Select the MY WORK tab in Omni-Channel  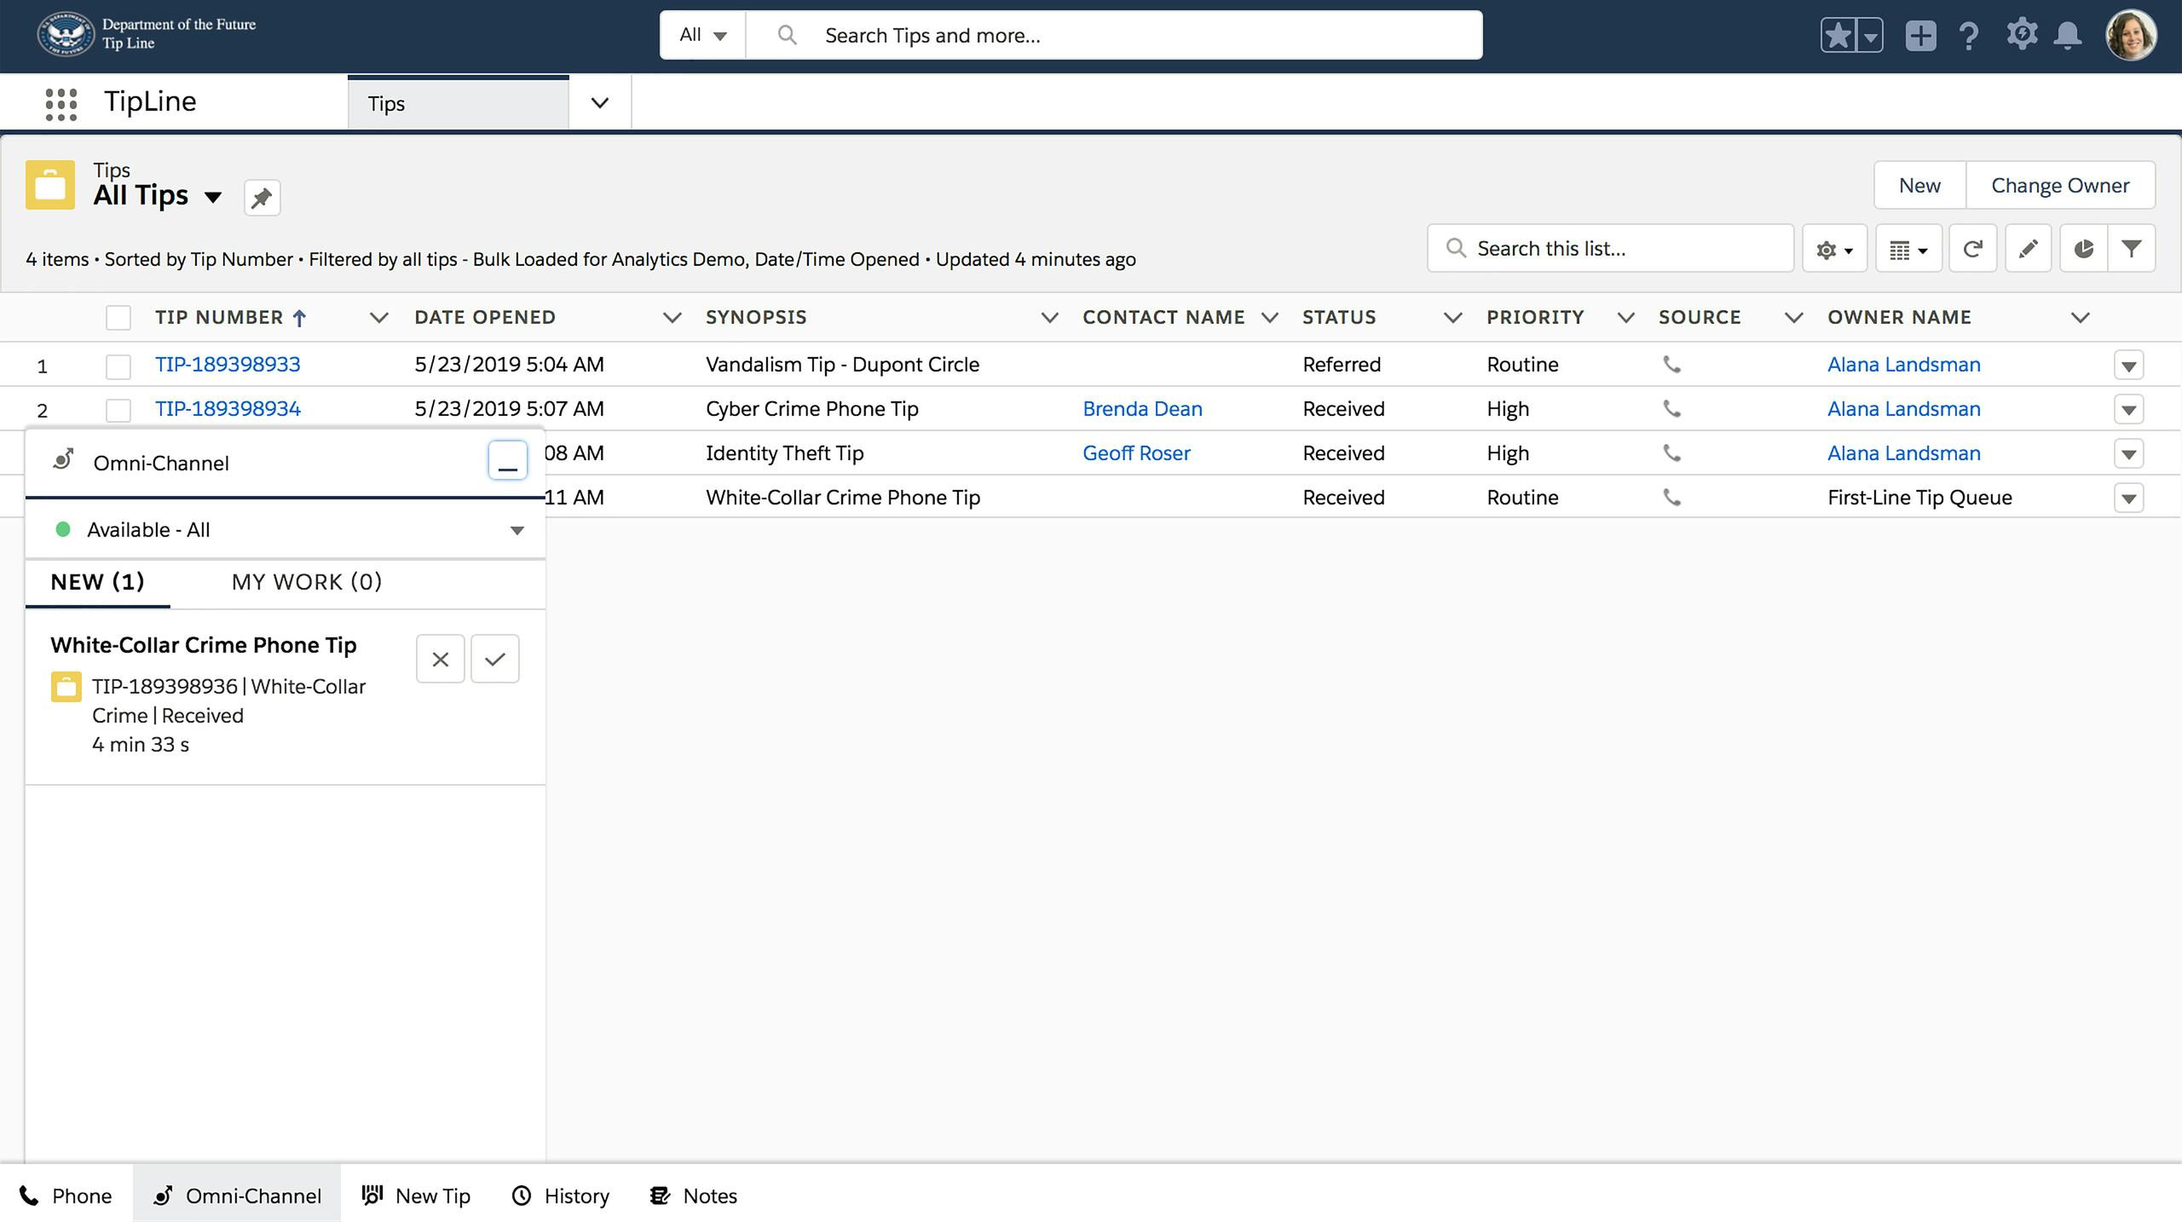click(x=306, y=581)
